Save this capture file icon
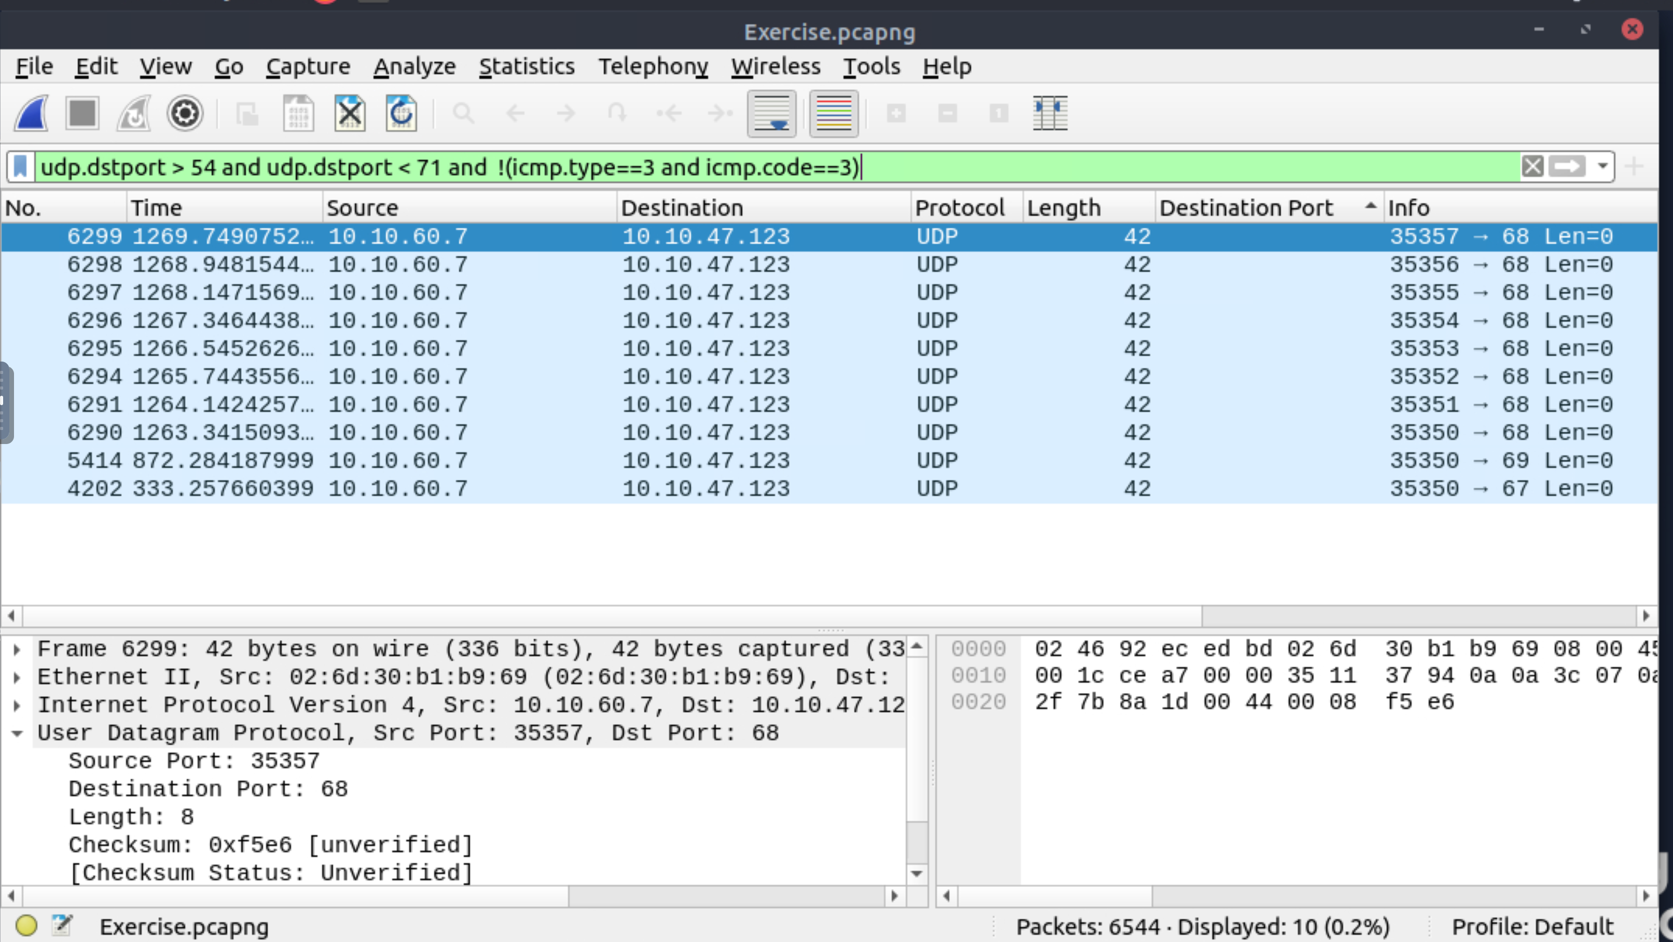The width and height of the screenshot is (1673, 942). click(299, 114)
